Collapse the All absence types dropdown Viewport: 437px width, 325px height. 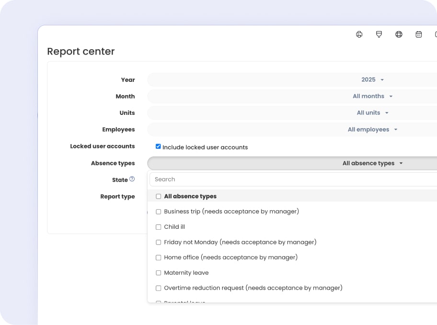tap(372, 163)
